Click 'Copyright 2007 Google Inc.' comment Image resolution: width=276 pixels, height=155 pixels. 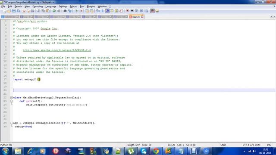click(x=37, y=28)
